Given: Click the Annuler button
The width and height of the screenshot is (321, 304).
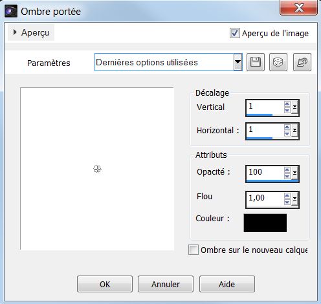Looking at the screenshot, I should click(166, 284).
